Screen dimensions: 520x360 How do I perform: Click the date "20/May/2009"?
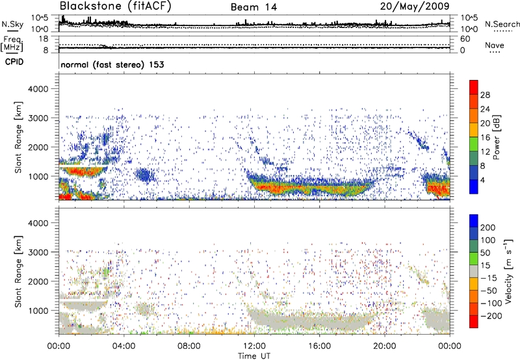(x=415, y=6)
